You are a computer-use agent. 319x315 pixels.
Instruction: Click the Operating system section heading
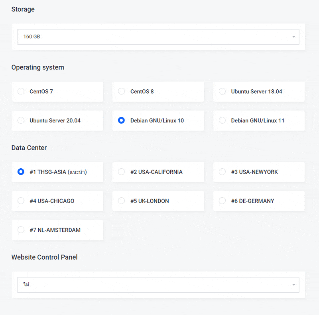pyautogui.click(x=37, y=67)
